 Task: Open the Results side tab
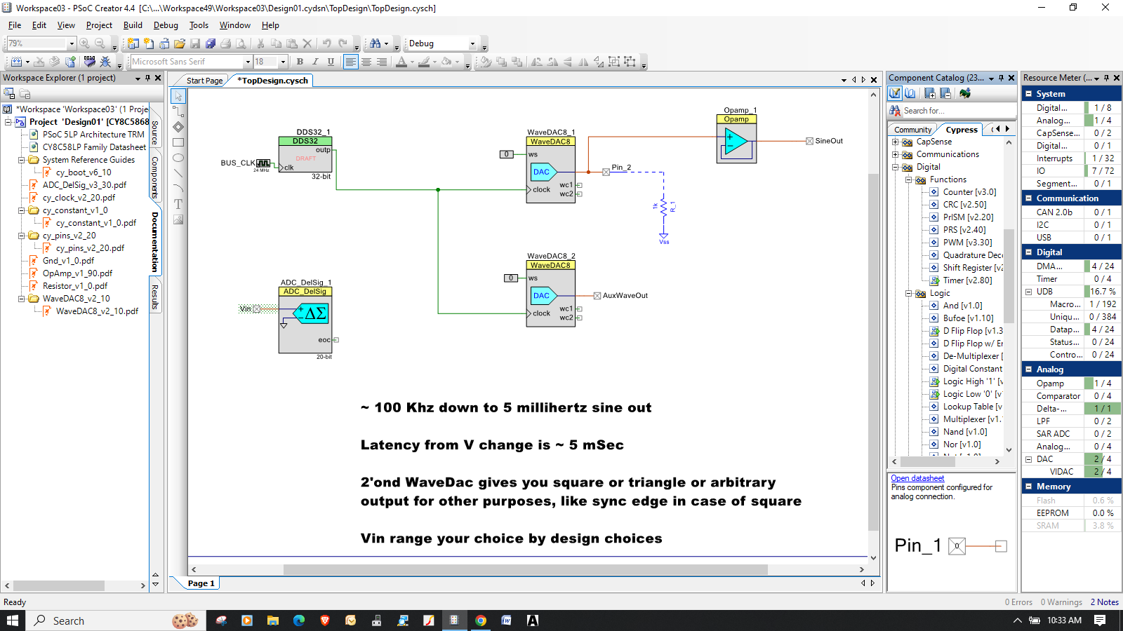pyautogui.click(x=155, y=297)
